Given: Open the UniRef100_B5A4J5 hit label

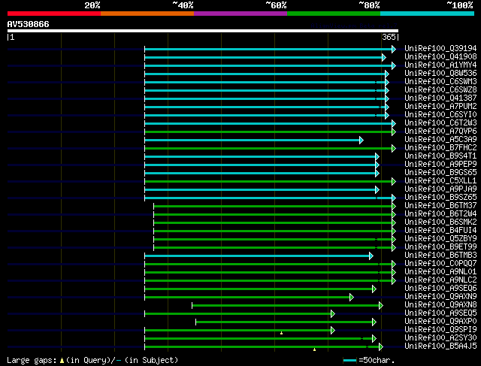Looking at the screenshot, I should [x=440, y=346].
